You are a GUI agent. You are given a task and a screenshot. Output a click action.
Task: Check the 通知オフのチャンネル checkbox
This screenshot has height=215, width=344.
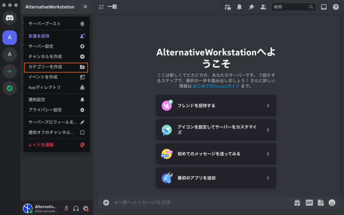click(82, 132)
